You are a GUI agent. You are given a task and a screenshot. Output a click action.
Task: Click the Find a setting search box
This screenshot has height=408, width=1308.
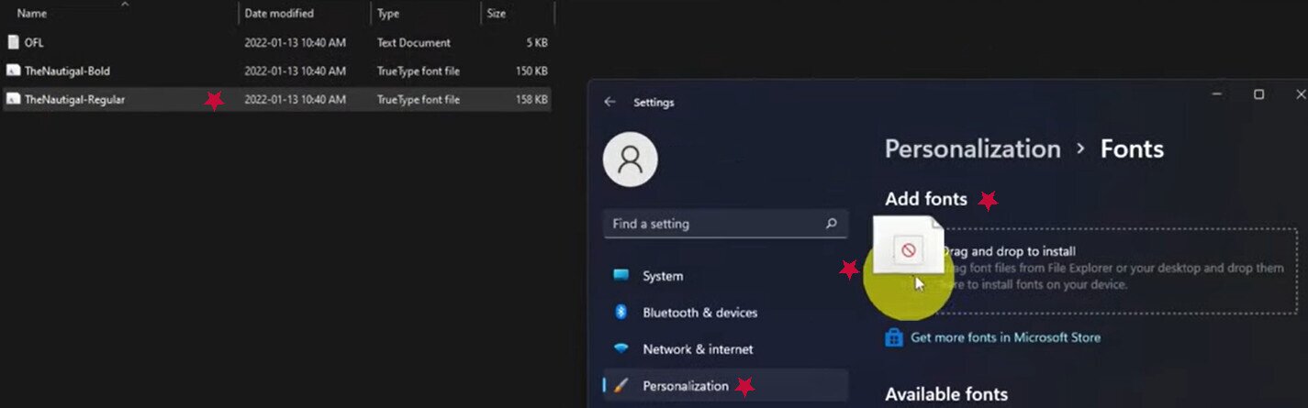(x=725, y=223)
